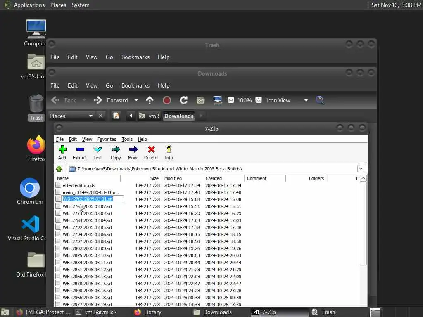The image size is (423, 317).
Task: Click the 7-Zip vertical scrollbar
Action: click(363, 223)
